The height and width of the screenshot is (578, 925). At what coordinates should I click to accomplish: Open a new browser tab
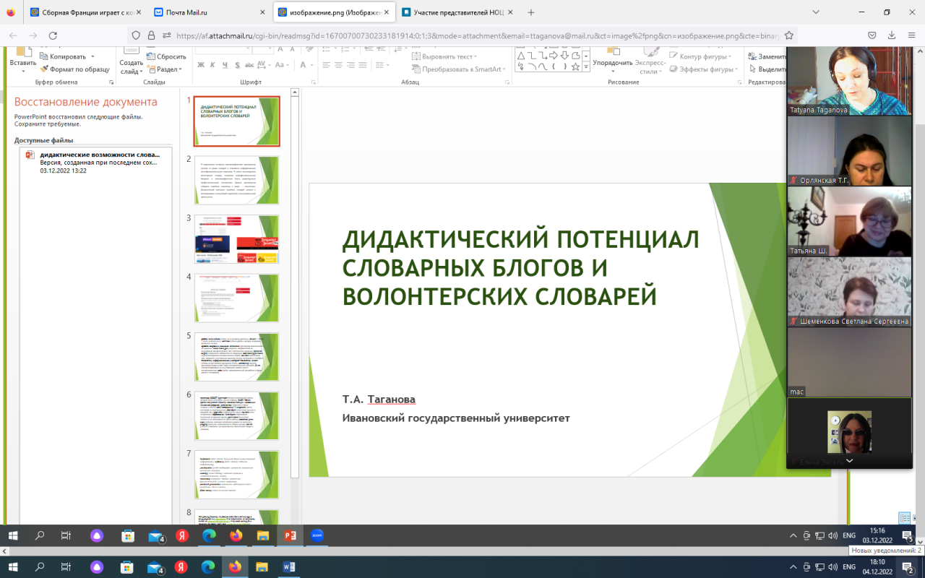[531, 12]
